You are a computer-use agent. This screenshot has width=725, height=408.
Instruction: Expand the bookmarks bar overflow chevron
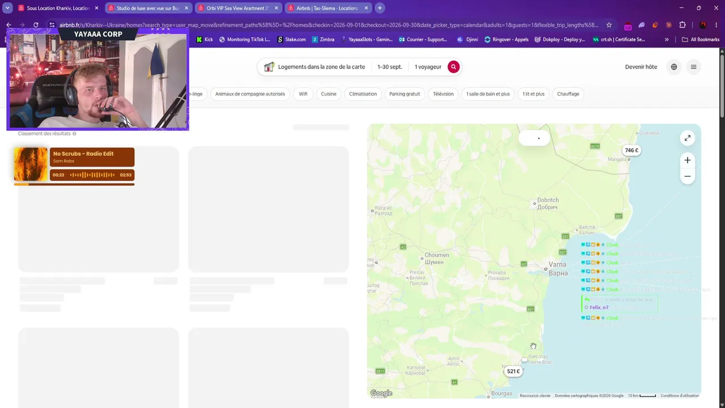[x=667, y=40]
